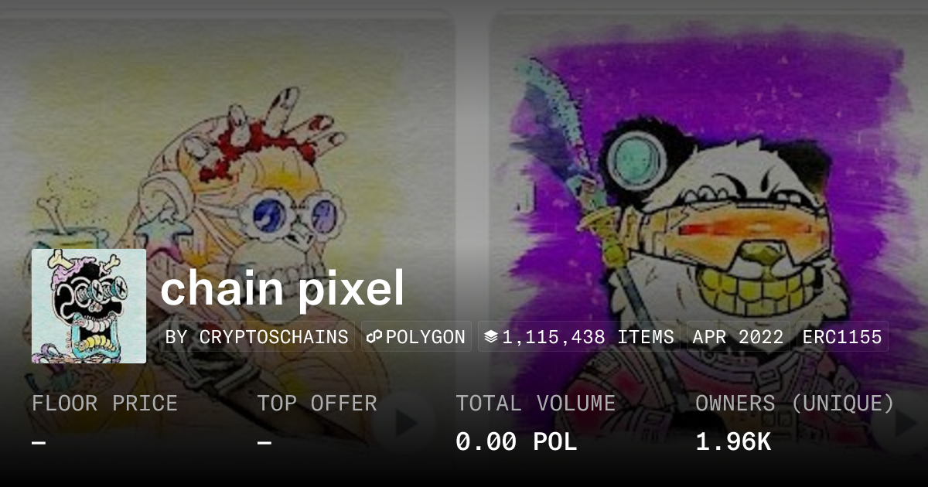Click the faint play arrow near Top Offer
Viewport: 928px width, 487px height.
coord(406,423)
